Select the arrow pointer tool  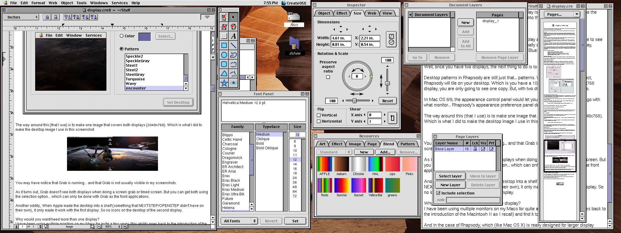[x=233, y=17]
